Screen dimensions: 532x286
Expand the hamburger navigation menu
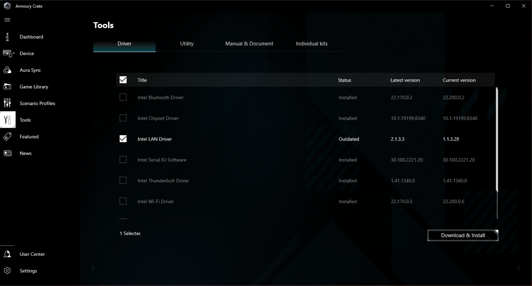(7, 20)
